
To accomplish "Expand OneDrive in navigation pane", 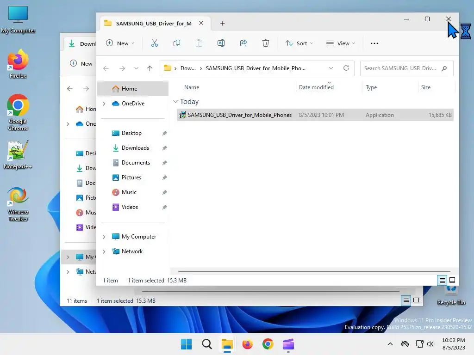I will click(104, 104).
